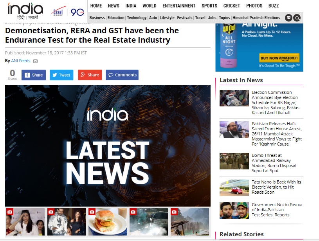Click the Latest In News section heading
Screen dimensions: 319x241
tap(241, 80)
